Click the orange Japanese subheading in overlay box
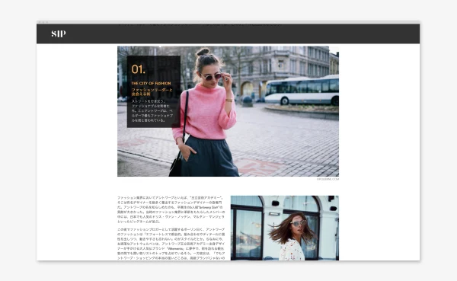Image resolution: width=457 pixels, height=281 pixels. [152, 92]
